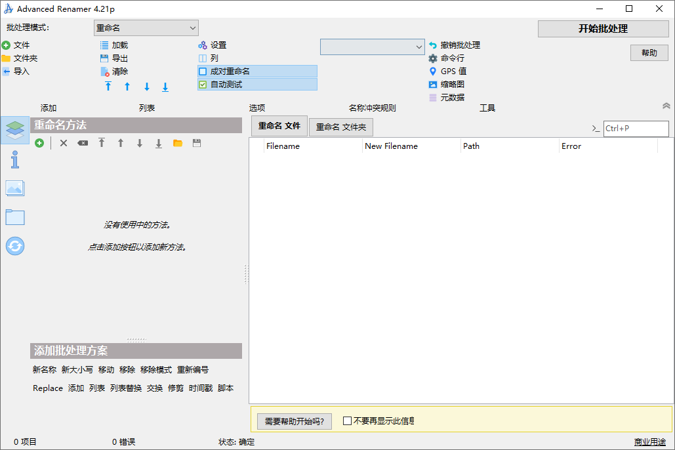
Task: Click the clear list (清除) icon
Action: [x=104, y=72]
